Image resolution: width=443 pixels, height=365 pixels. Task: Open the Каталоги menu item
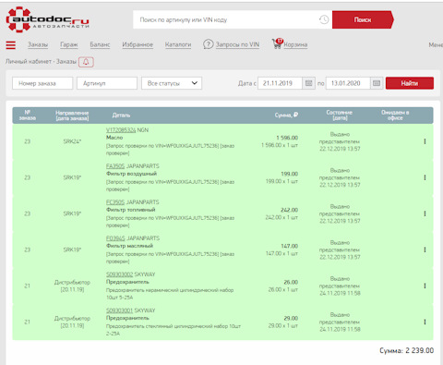pyautogui.click(x=178, y=44)
